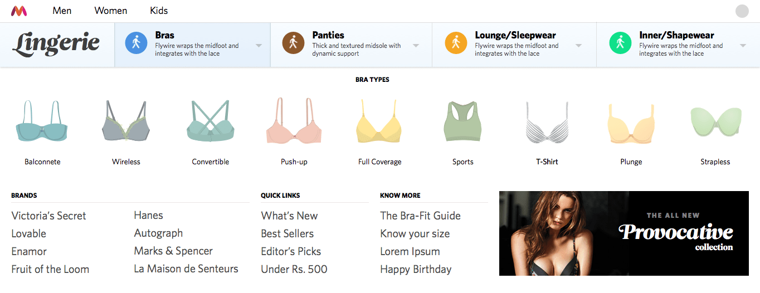Open the Women menu

coord(110,11)
